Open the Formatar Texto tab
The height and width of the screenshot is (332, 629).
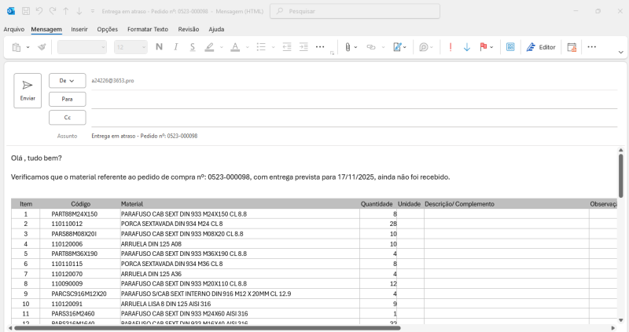click(148, 29)
